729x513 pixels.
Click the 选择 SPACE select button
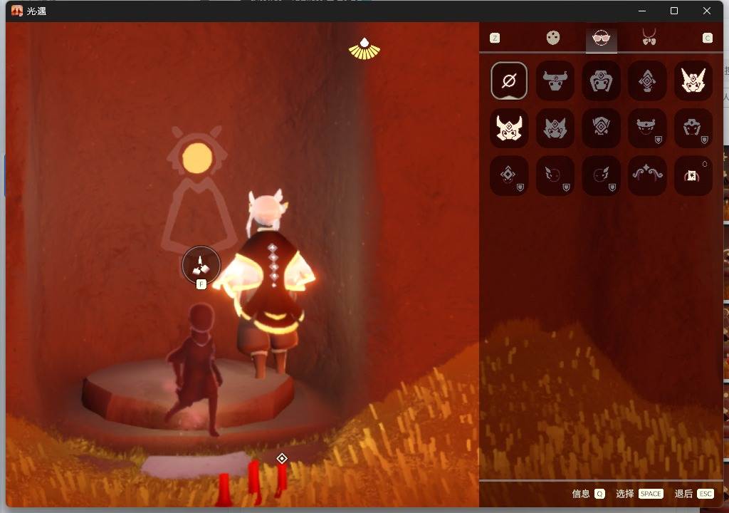click(x=639, y=494)
